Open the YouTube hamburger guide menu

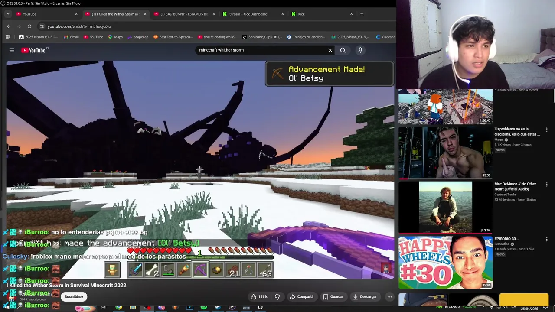coord(12,50)
